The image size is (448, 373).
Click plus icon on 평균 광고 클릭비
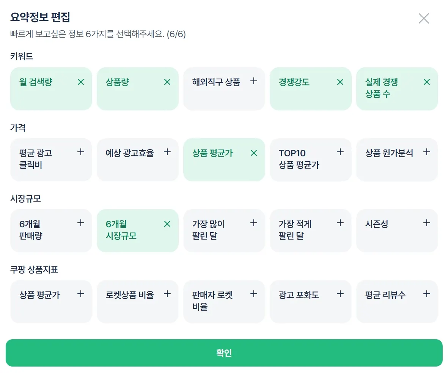(81, 152)
